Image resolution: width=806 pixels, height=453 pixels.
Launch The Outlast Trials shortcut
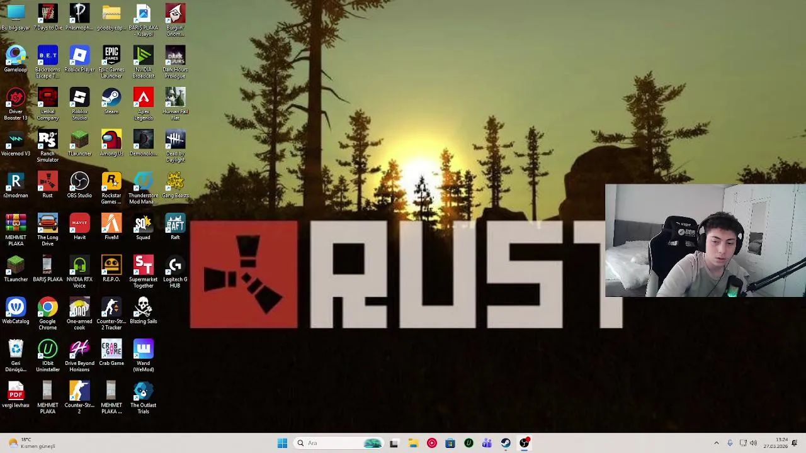click(144, 398)
